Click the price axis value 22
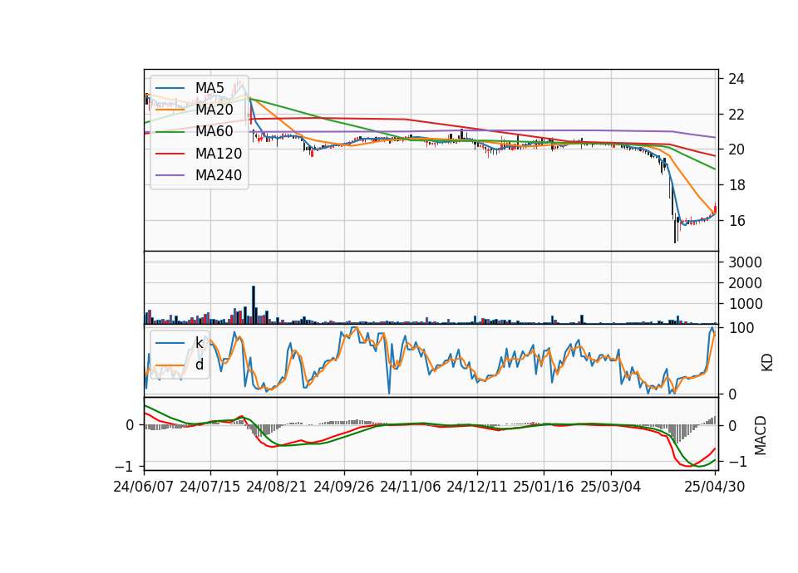Screen dimensions: 798x573 (x=736, y=115)
